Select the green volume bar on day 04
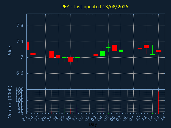Image resolution: width=171 pixels, height=128 pixels. tap(102, 111)
